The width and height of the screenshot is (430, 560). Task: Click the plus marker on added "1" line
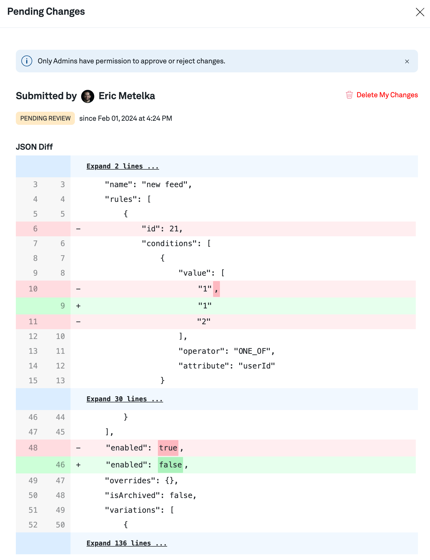point(78,306)
